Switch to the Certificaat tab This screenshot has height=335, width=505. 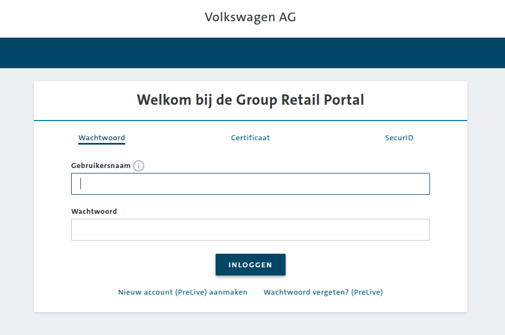250,138
